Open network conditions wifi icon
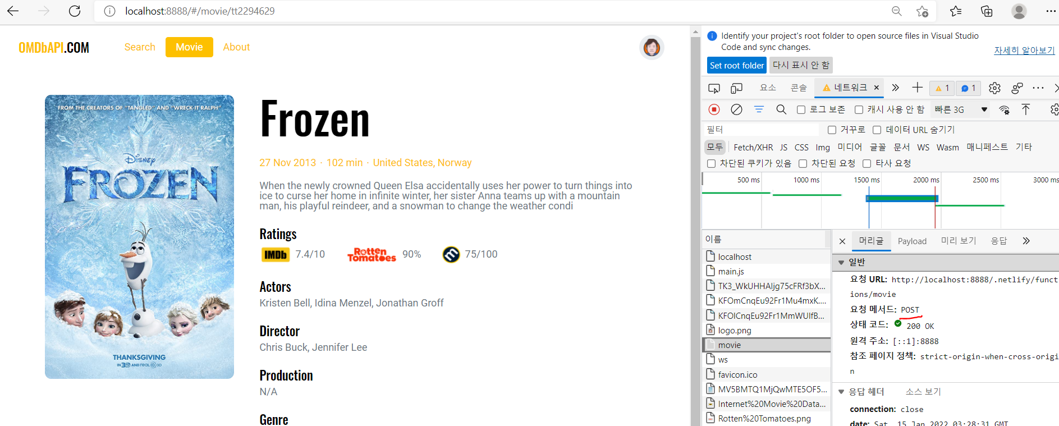 [x=1005, y=109]
